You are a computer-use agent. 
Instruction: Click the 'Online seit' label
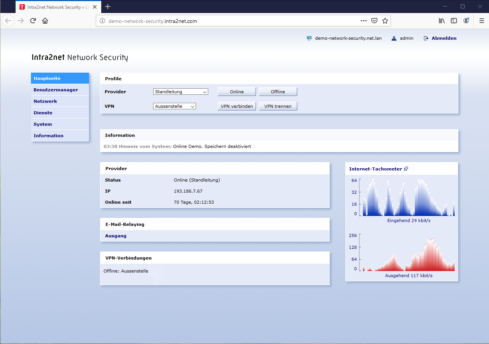tap(118, 202)
